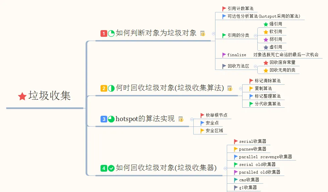
Task: Click blue flag on 标记整理算法
Action: [251, 96]
